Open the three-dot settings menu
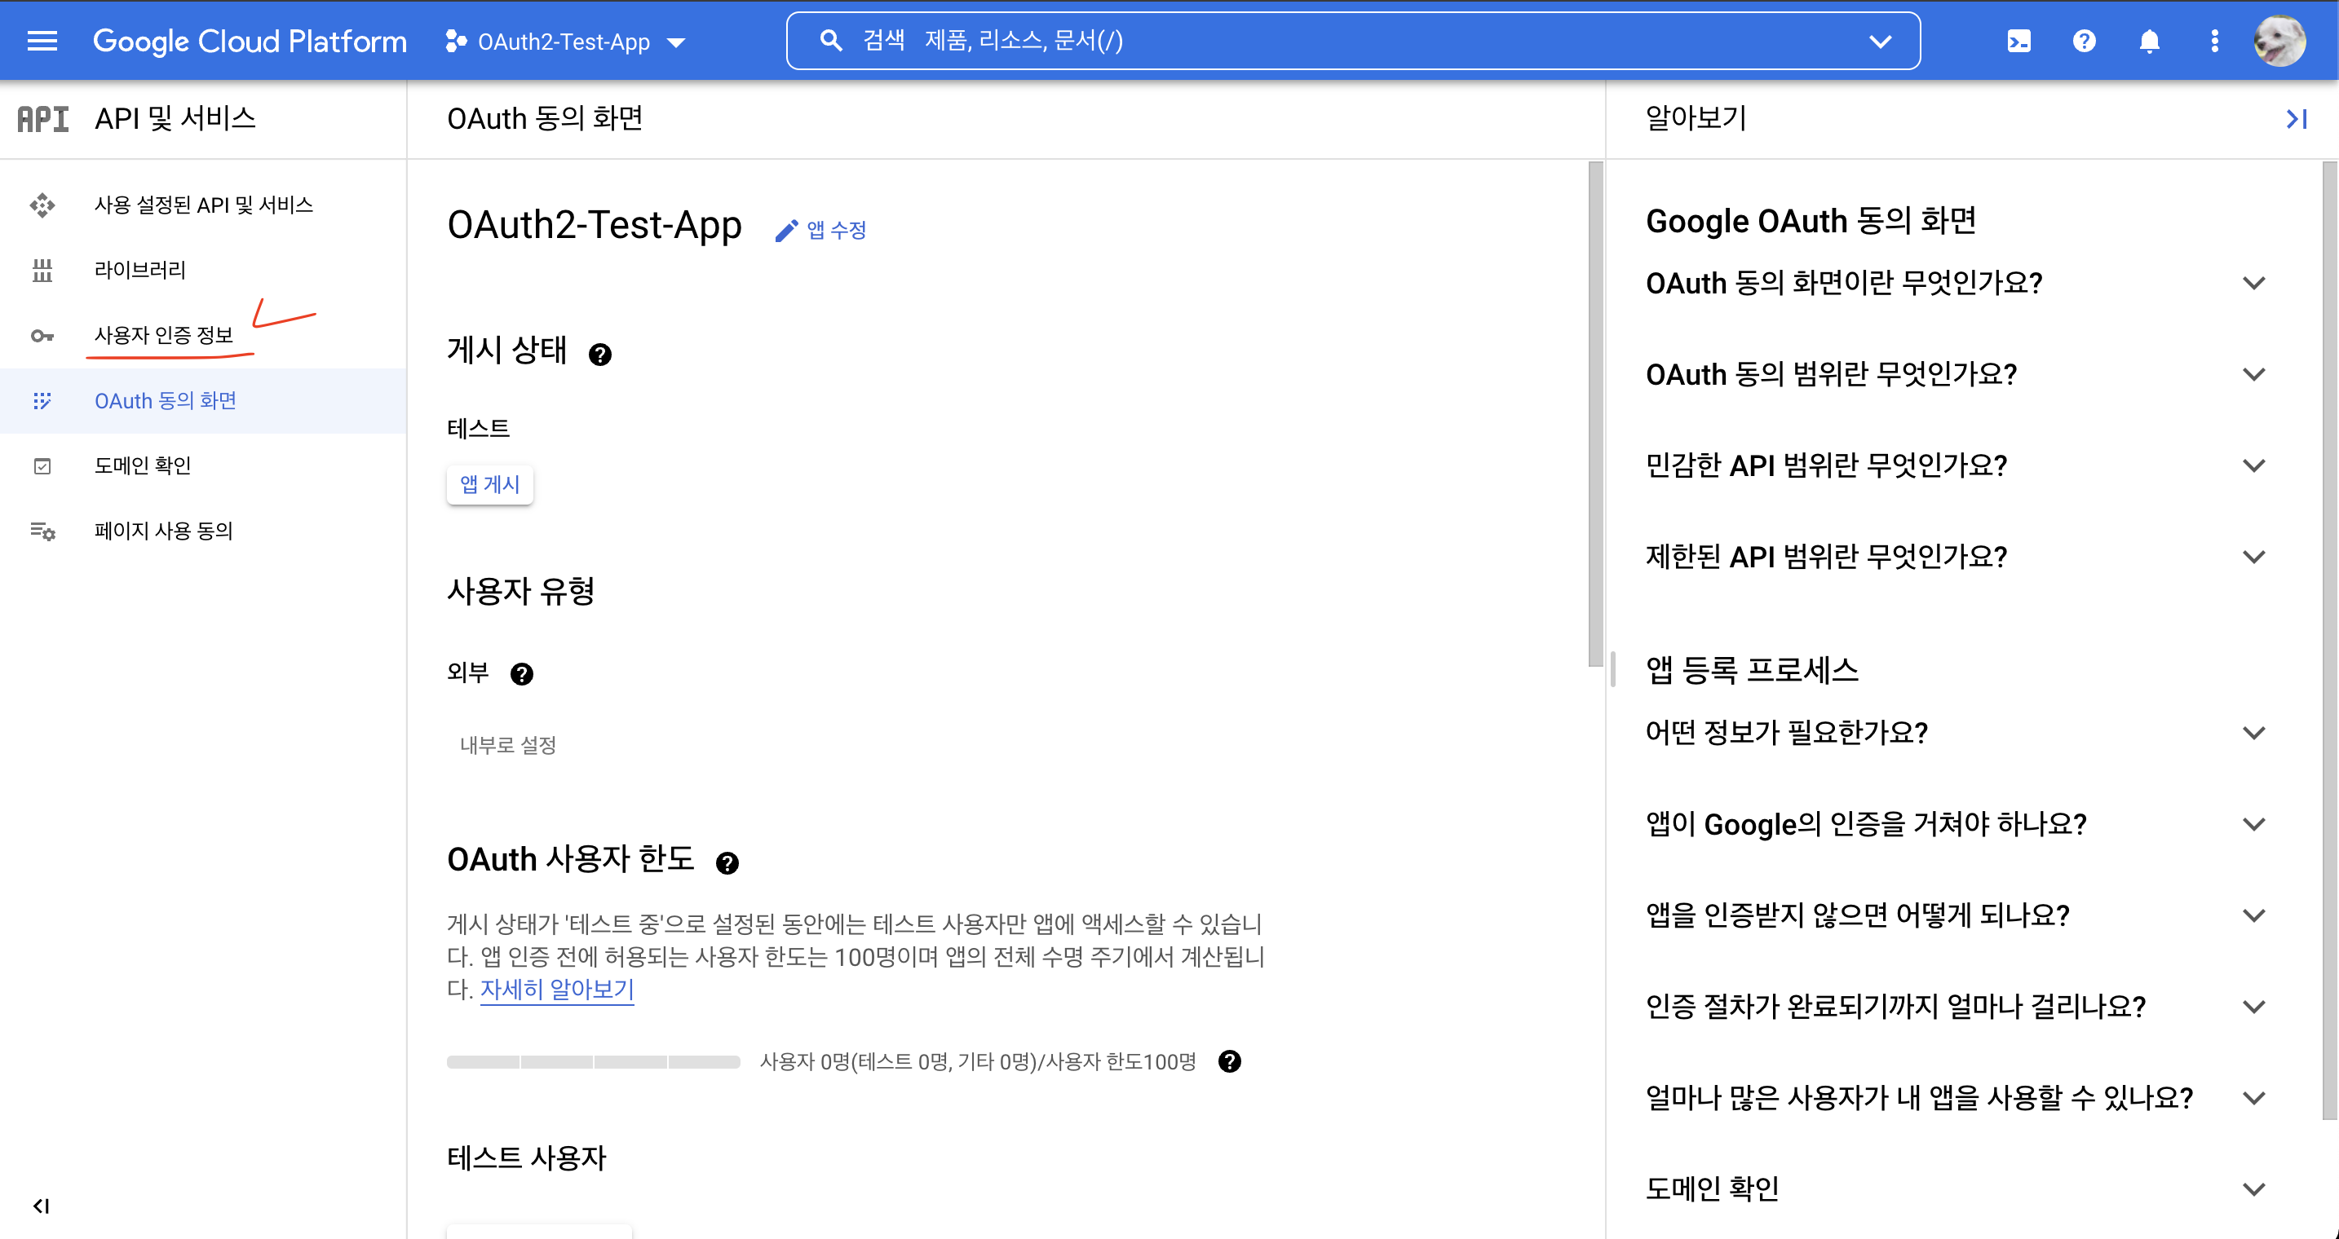2339x1239 pixels. pos(2214,41)
